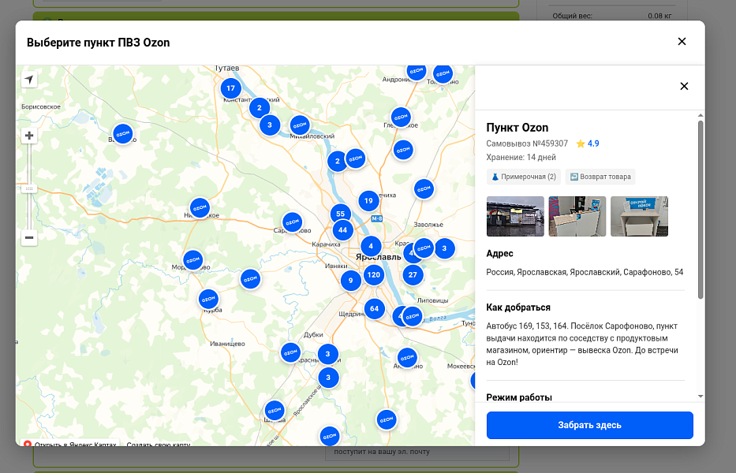
Task: Click the Забрать здесь button
Action: click(x=589, y=425)
